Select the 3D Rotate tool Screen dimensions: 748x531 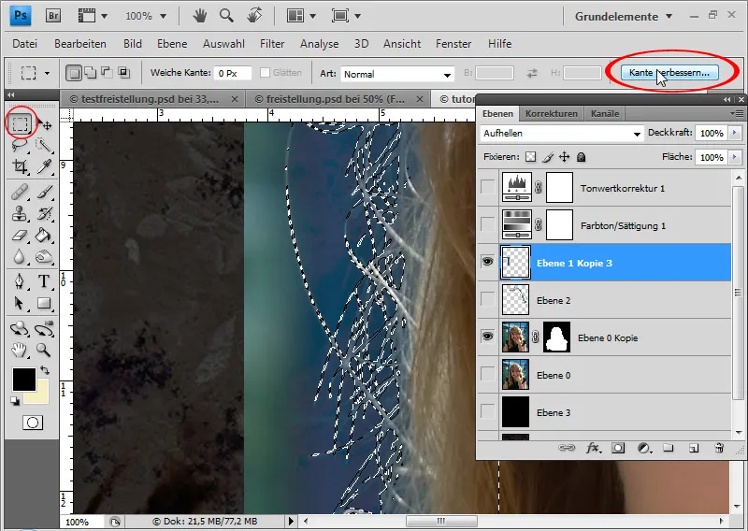point(20,328)
